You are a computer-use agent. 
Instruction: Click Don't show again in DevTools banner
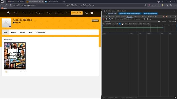click(x=112, y=13)
